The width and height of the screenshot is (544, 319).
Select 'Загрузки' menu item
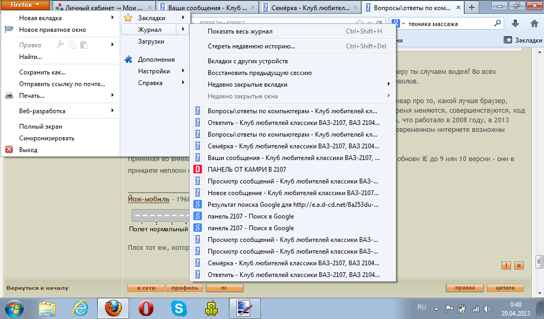click(155, 41)
